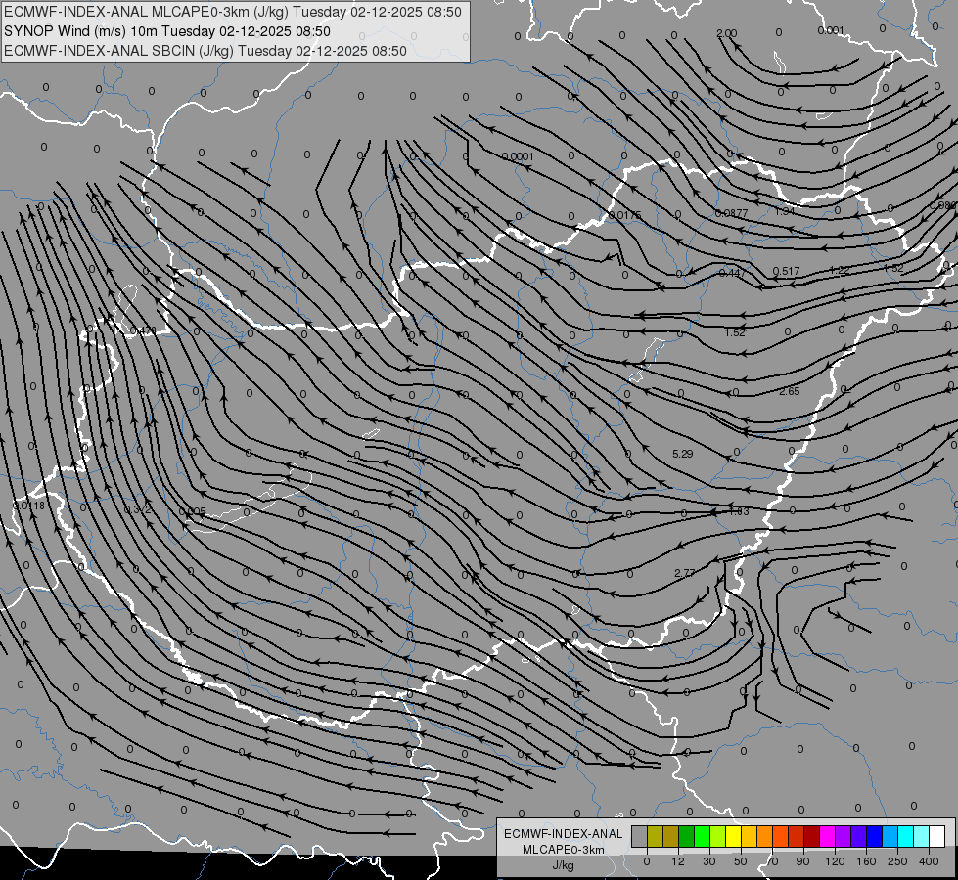The width and height of the screenshot is (958, 880).
Task: Click the SYNOP Wind 10m header line
Action: 166,31
